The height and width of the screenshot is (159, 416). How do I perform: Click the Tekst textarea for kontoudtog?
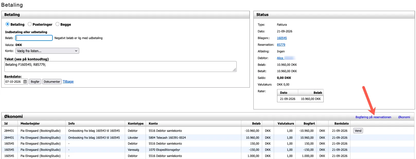pyautogui.click(x=120, y=67)
